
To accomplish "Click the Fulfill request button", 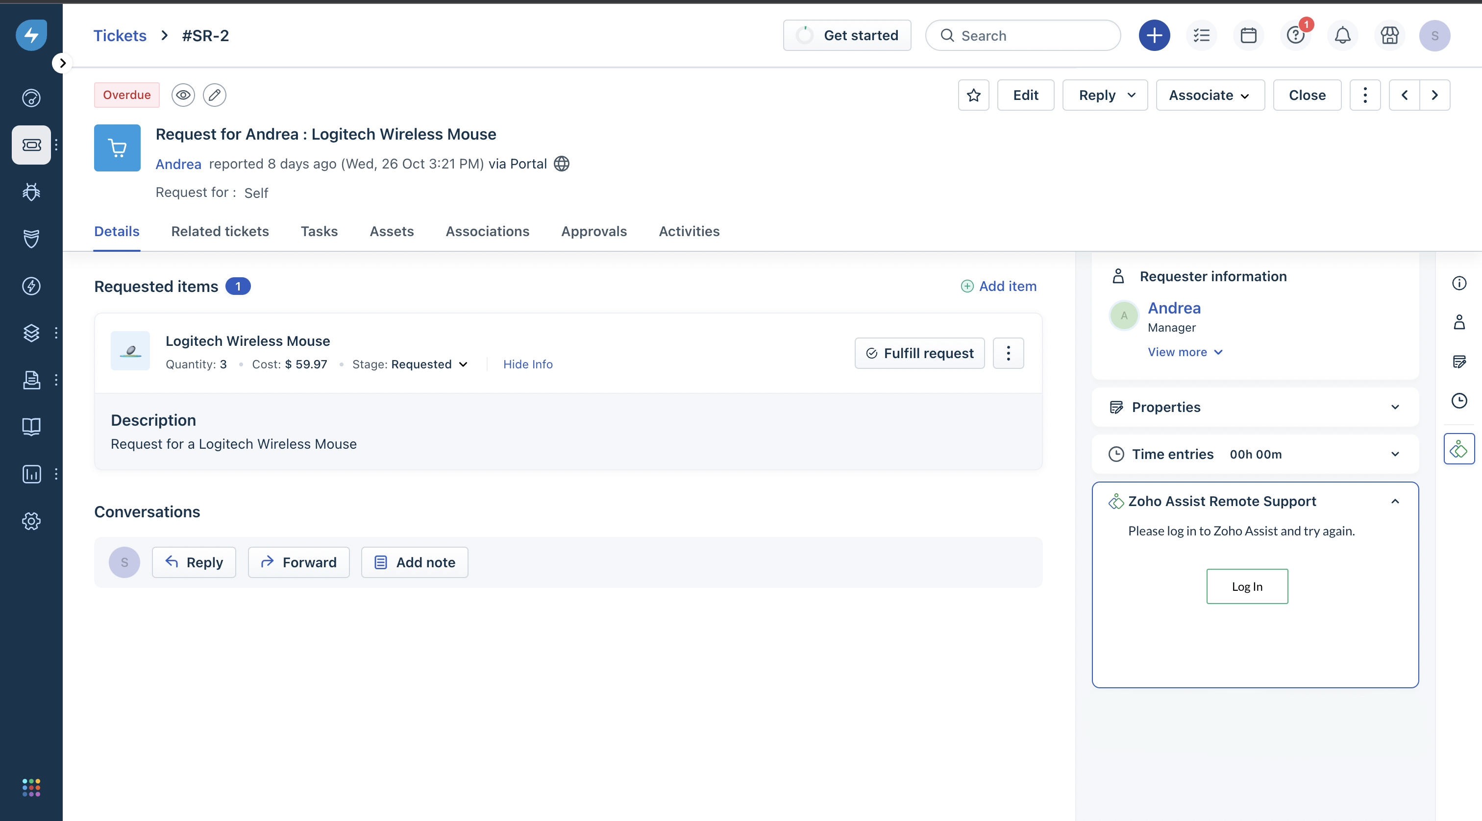I will point(919,353).
